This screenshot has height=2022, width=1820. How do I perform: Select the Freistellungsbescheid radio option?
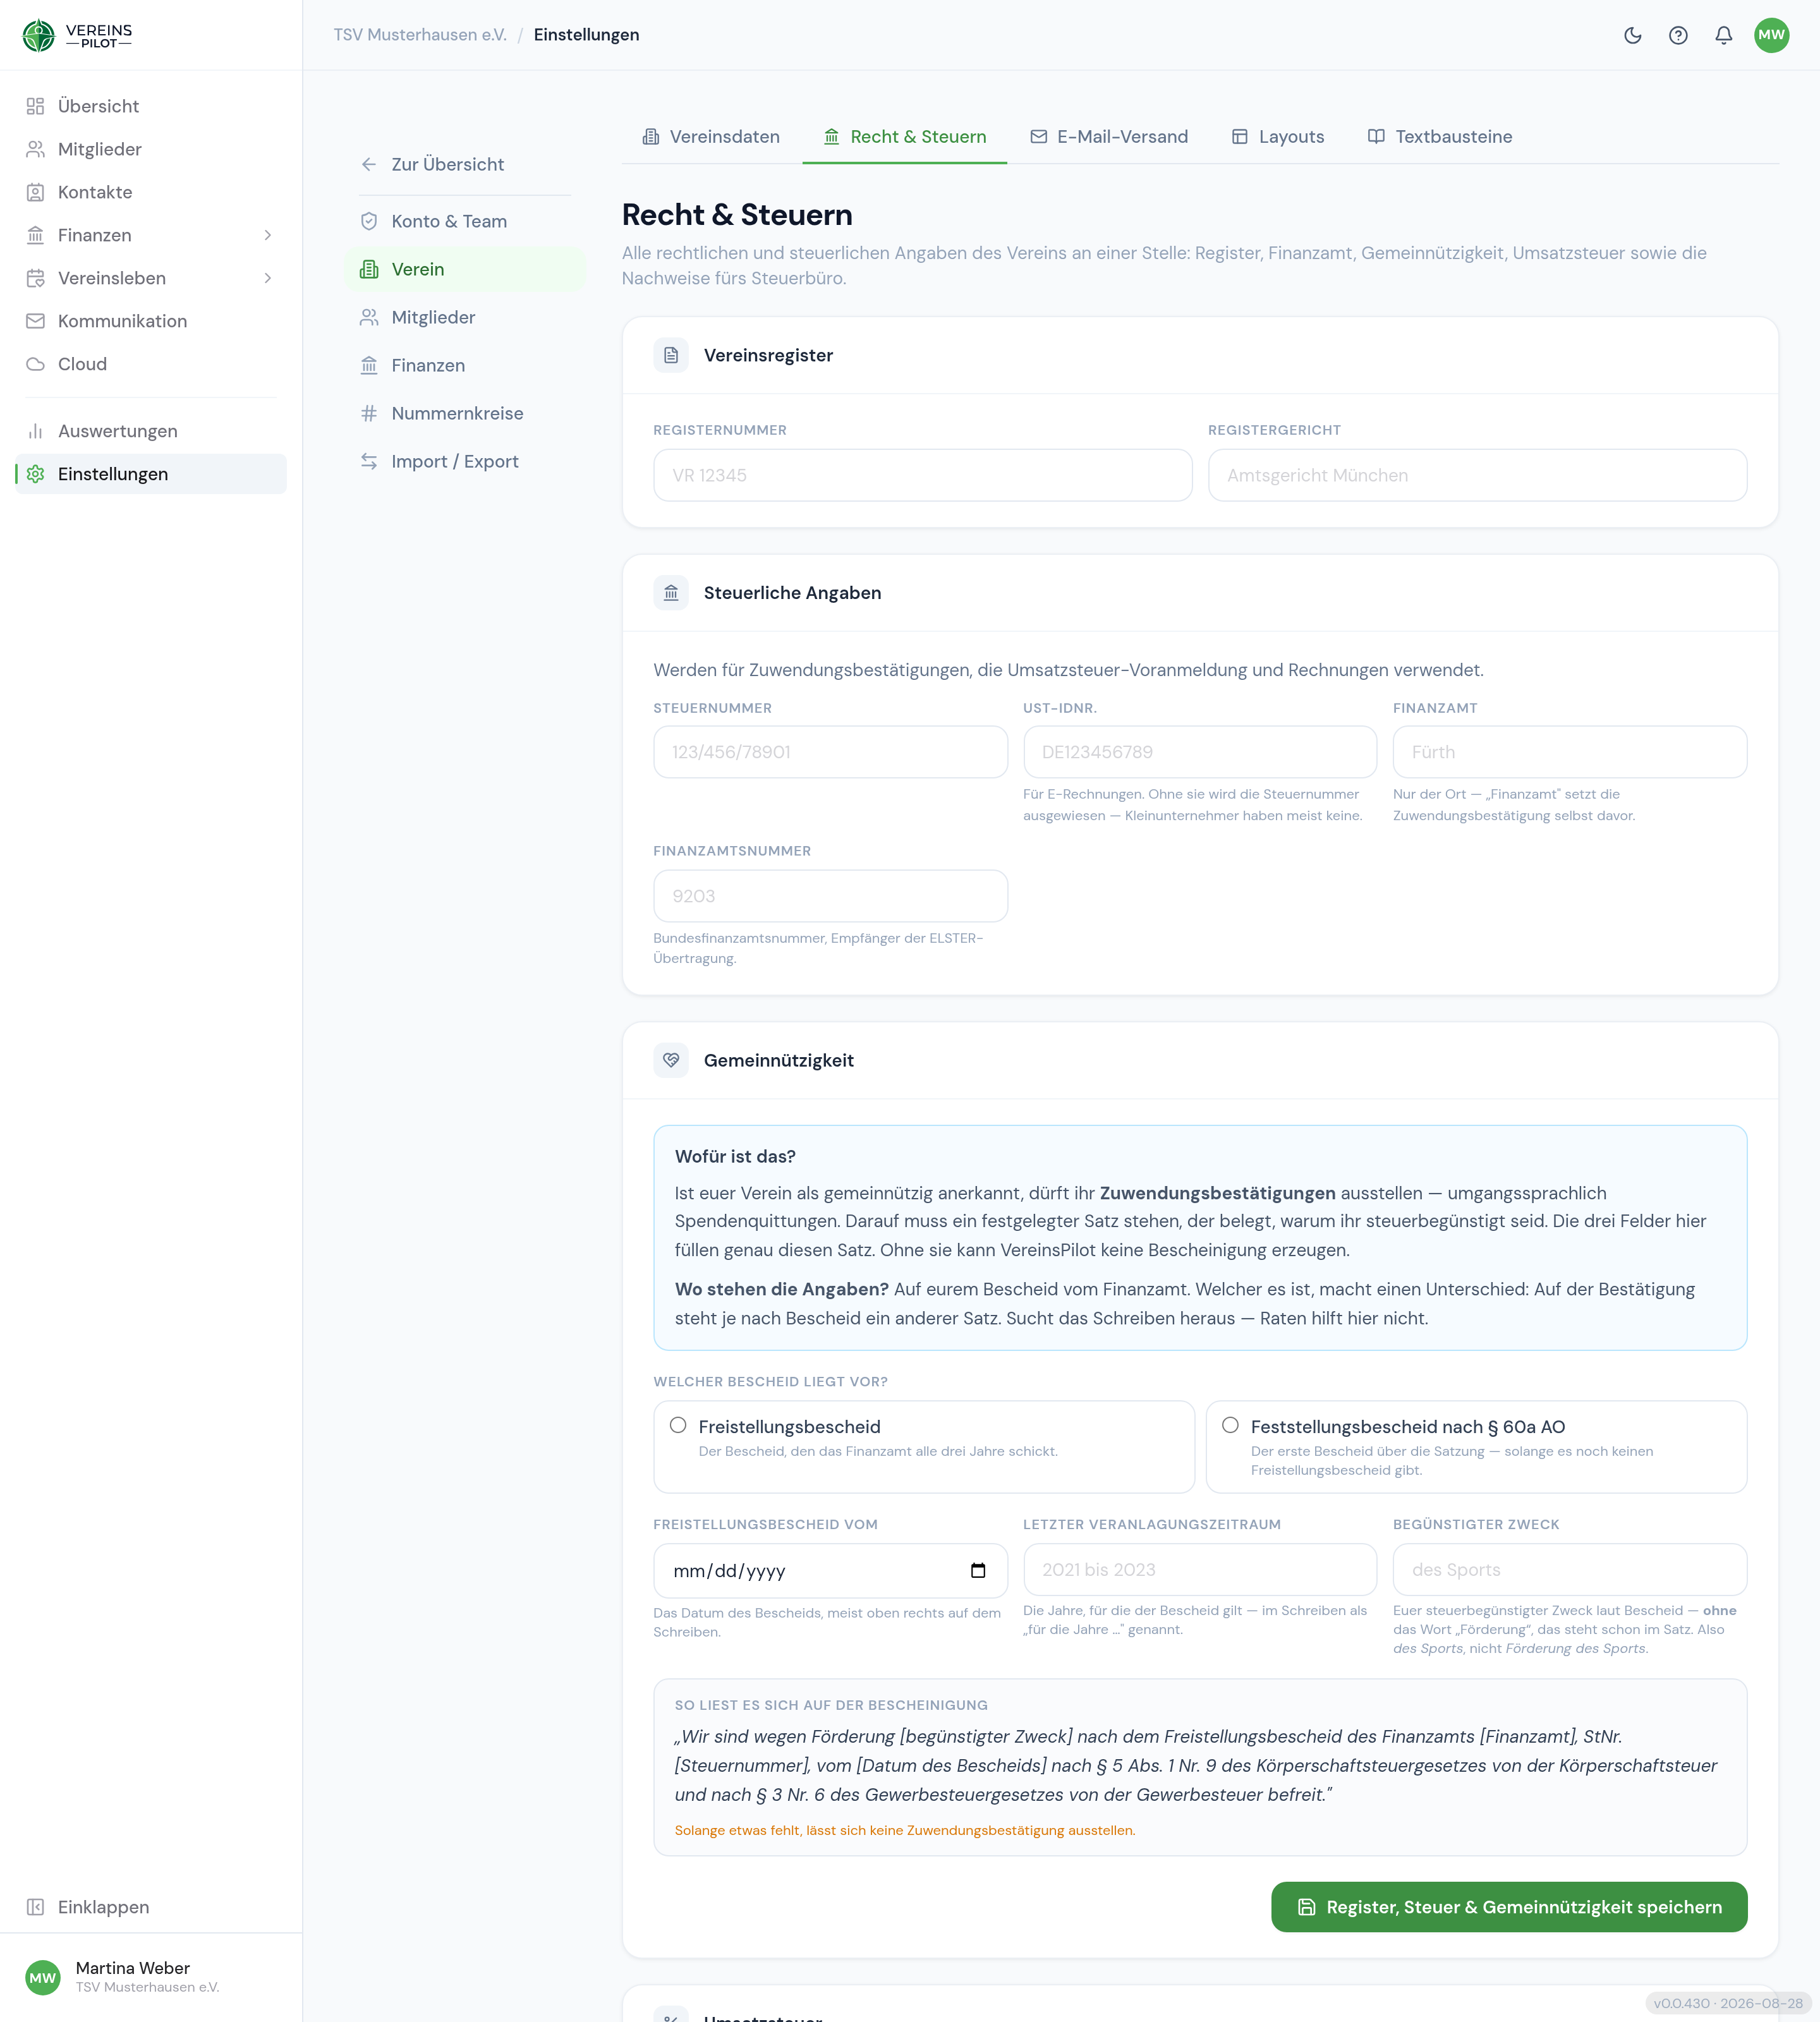coord(678,1425)
